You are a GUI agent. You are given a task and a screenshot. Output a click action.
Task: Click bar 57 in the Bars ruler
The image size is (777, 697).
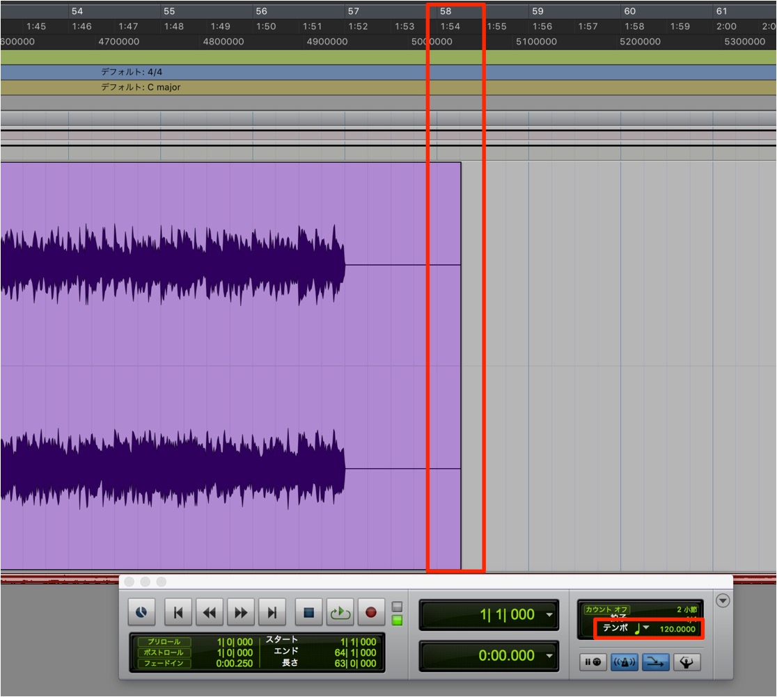[353, 11]
